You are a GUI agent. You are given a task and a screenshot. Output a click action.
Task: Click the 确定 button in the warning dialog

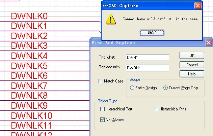(152, 33)
